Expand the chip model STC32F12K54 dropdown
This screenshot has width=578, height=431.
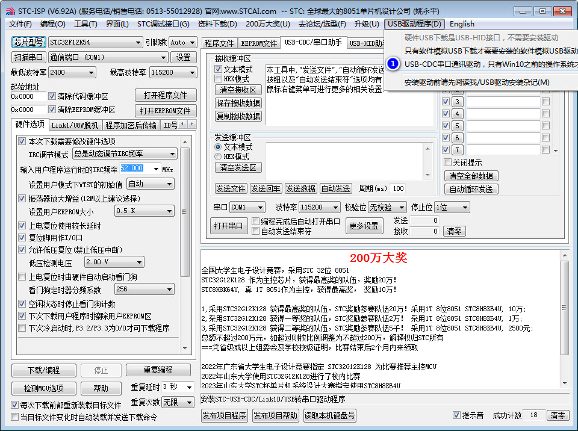[x=138, y=42]
